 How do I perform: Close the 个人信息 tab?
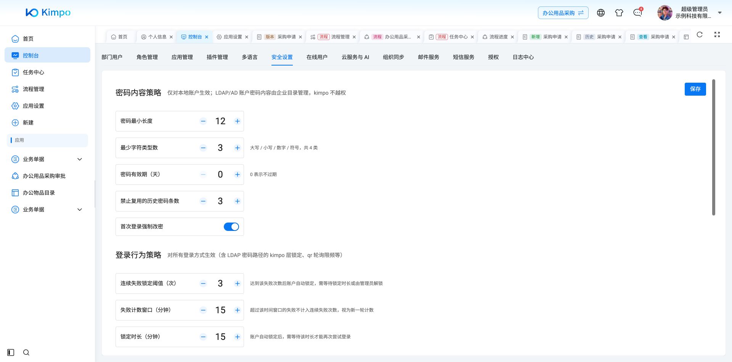171,37
